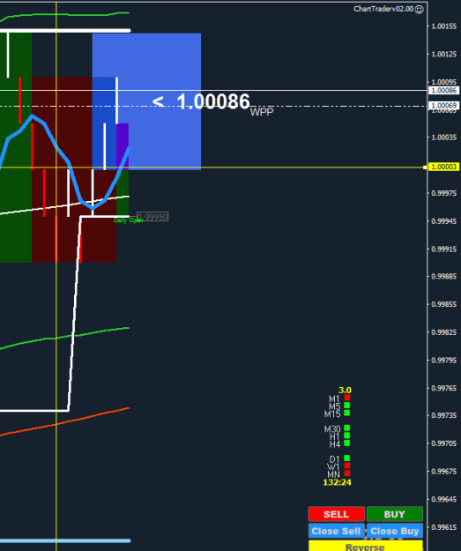Click the red SELL button
Image resolution: width=461 pixels, height=551 pixels.
pyautogui.click(x=336, y=514)
